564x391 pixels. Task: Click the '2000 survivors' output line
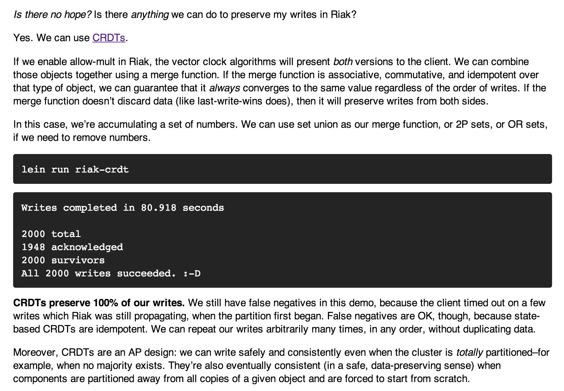point(63,260)
